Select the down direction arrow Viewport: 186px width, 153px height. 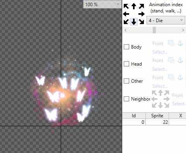pyautogui.click(x=134, y=22)
